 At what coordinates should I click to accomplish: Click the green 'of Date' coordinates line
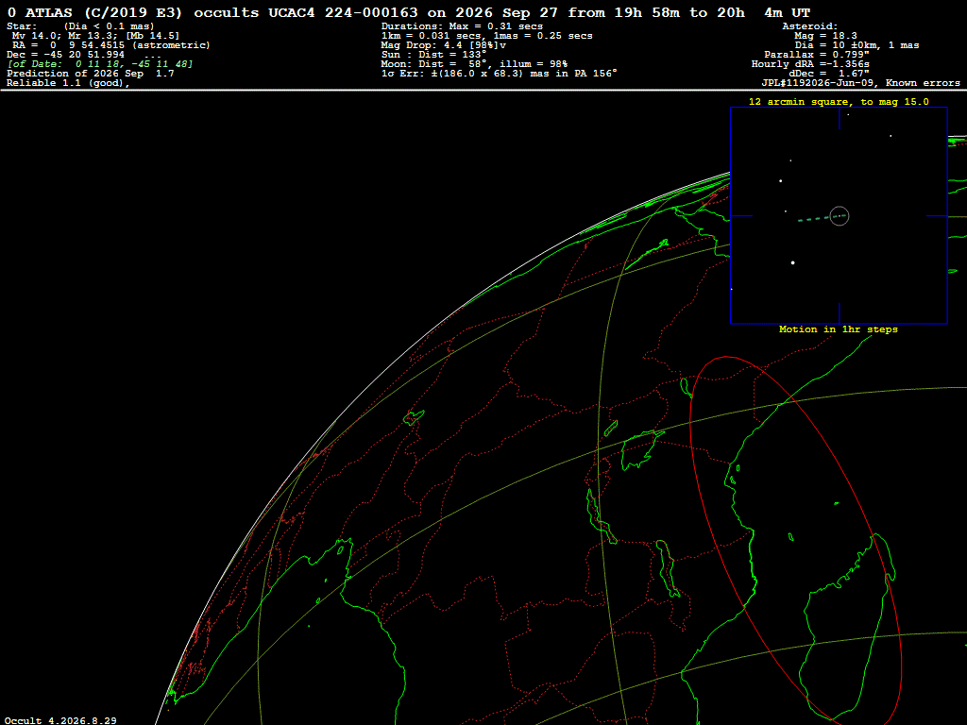tap(100, 64)
